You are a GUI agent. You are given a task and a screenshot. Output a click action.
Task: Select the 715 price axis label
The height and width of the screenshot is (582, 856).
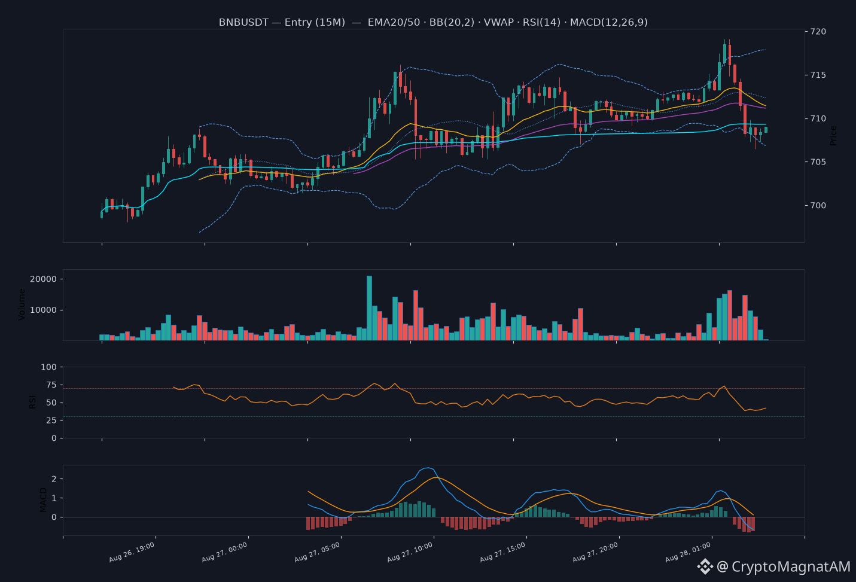(818, 75)
